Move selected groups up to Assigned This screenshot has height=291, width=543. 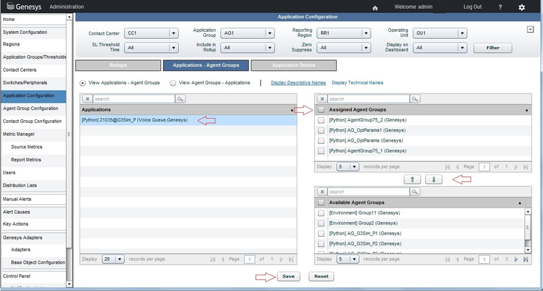click(412, 179)
